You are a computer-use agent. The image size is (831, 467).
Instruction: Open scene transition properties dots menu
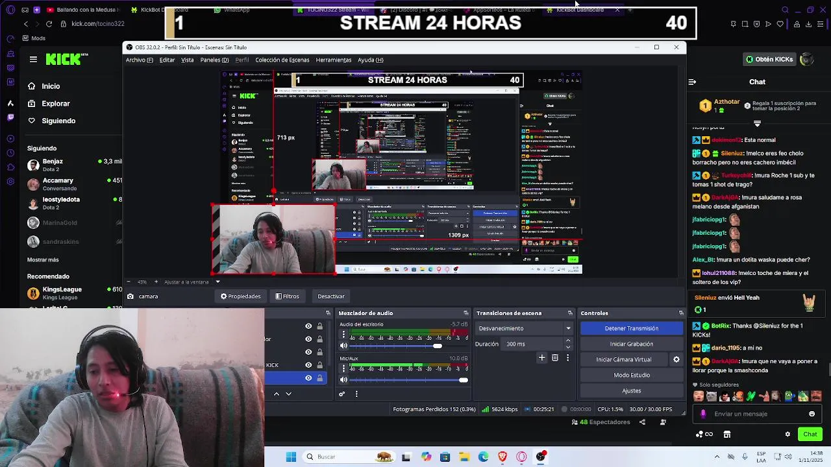coord(567,357)
